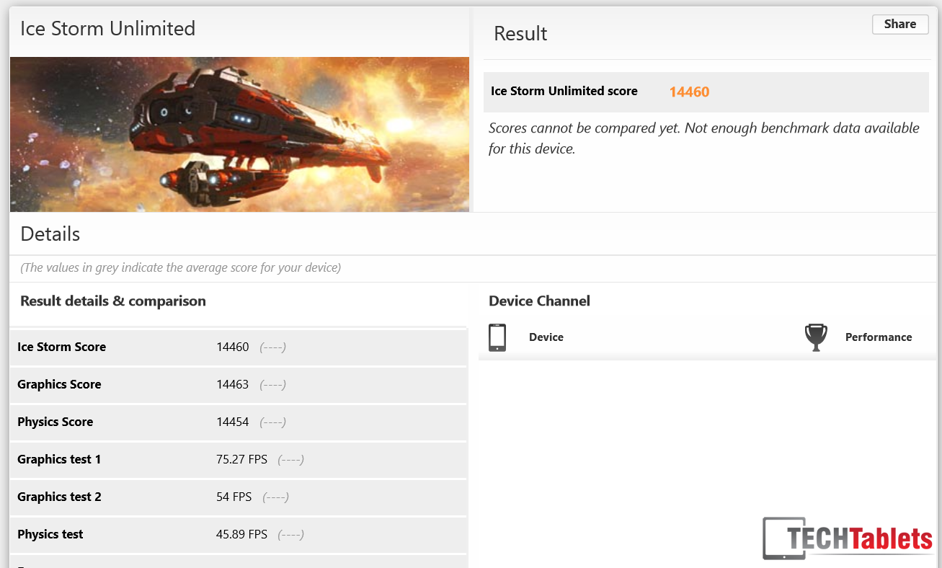Image resolution: width=942 pixels, height=568 pixels.
Task: Select the "Physics Score" row label
Action: coord(55,422)
